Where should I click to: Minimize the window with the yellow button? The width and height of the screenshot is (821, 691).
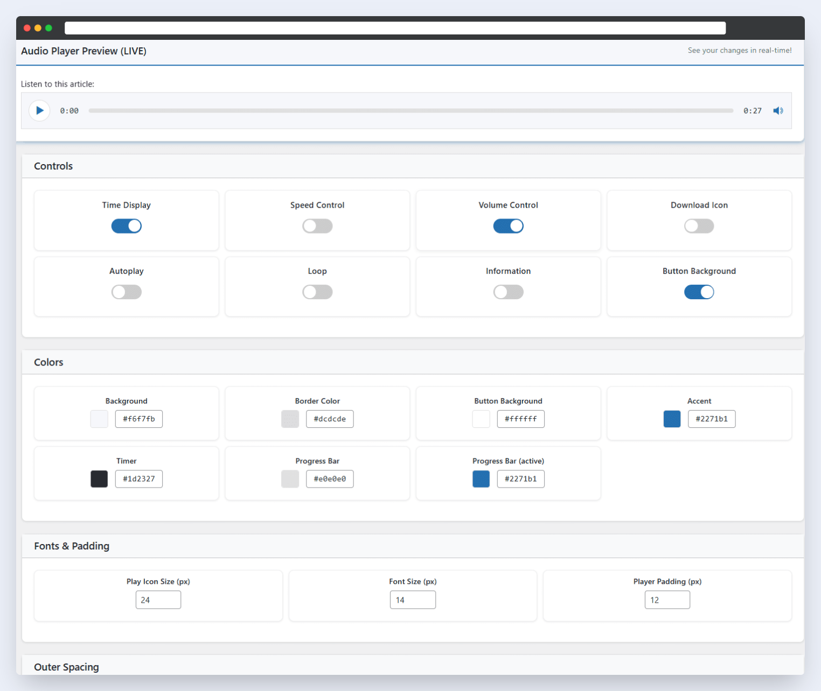38,28
